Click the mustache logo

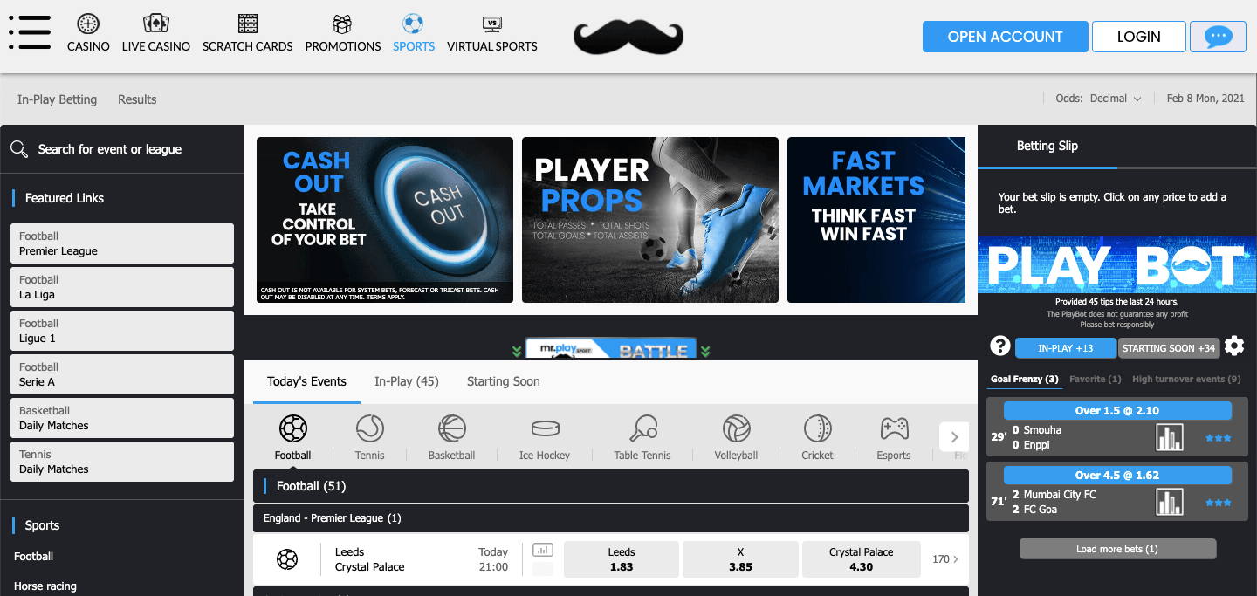pos(628,38)
